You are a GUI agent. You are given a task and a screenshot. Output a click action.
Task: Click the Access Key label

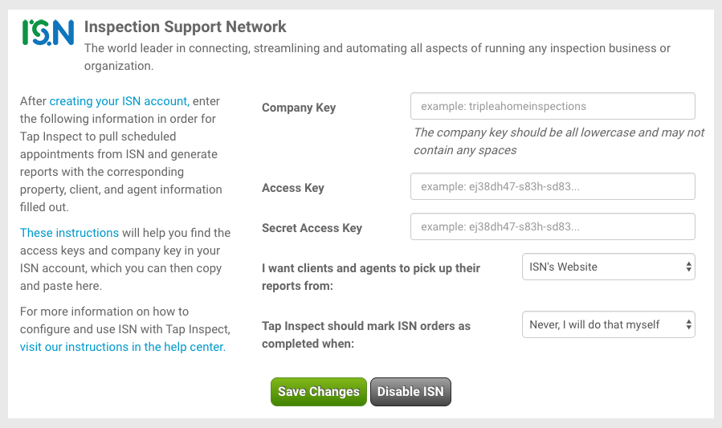coord(293,188)
